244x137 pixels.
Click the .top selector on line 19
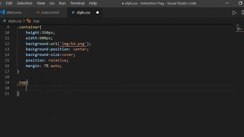[21, 83]
